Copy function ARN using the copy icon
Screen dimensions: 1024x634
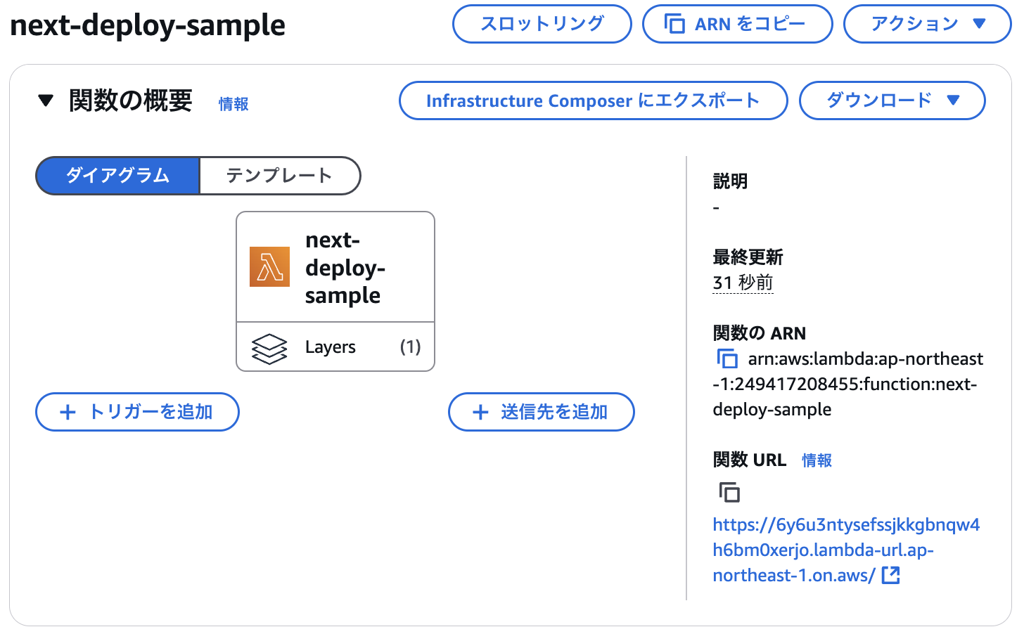[x=727, y=359]
